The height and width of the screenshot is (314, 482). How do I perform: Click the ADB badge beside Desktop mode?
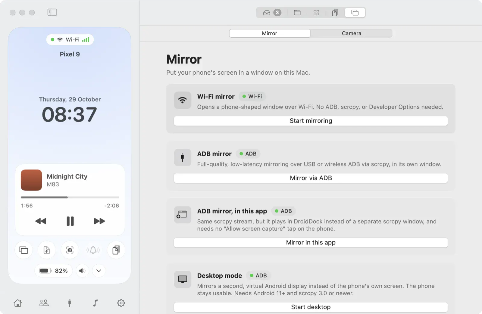[x=258, y=275]
